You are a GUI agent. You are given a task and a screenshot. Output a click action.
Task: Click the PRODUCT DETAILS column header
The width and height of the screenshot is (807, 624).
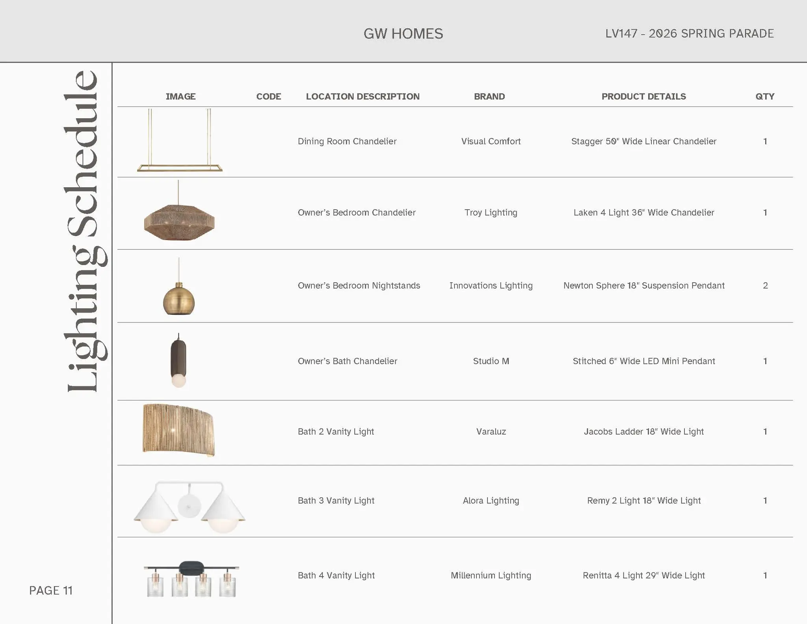[643, 97]
